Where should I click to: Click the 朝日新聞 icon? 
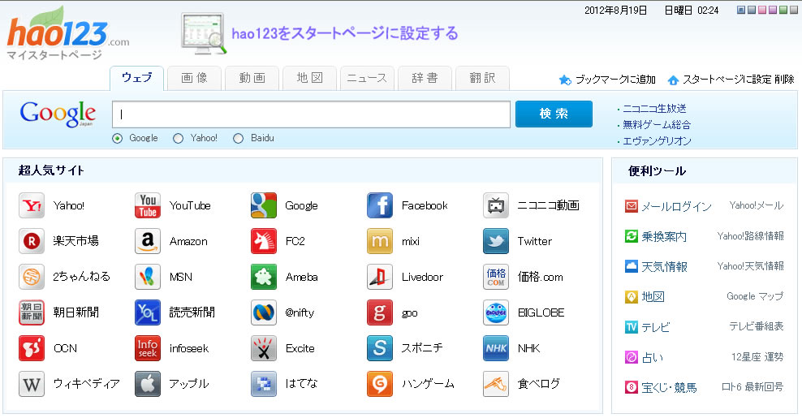(31, 312)
